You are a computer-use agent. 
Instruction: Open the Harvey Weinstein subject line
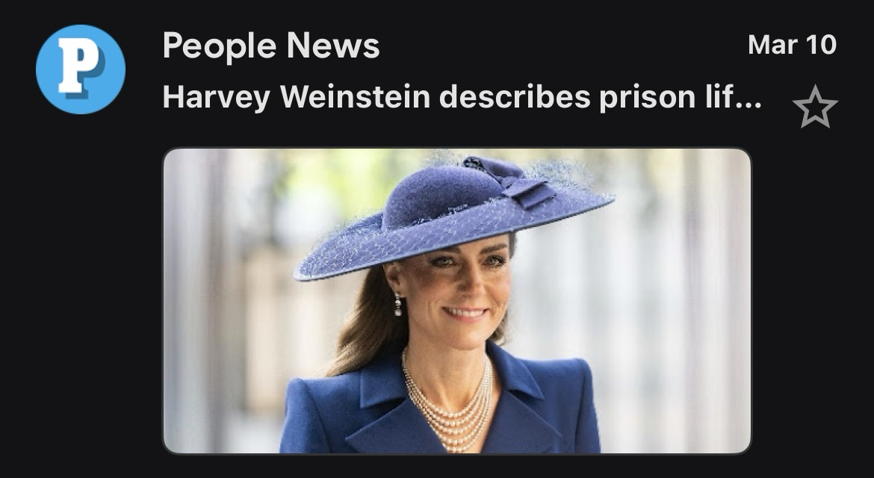462,97
